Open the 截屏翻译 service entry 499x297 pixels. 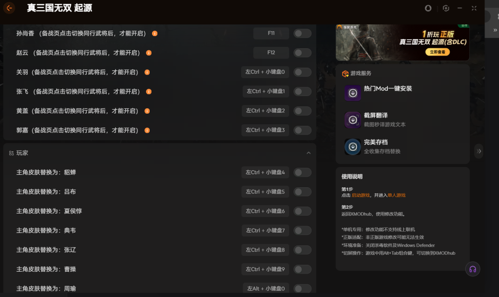point(384,119)
